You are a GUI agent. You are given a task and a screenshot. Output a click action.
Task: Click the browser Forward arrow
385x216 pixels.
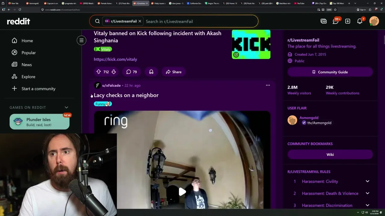point(14,10)
